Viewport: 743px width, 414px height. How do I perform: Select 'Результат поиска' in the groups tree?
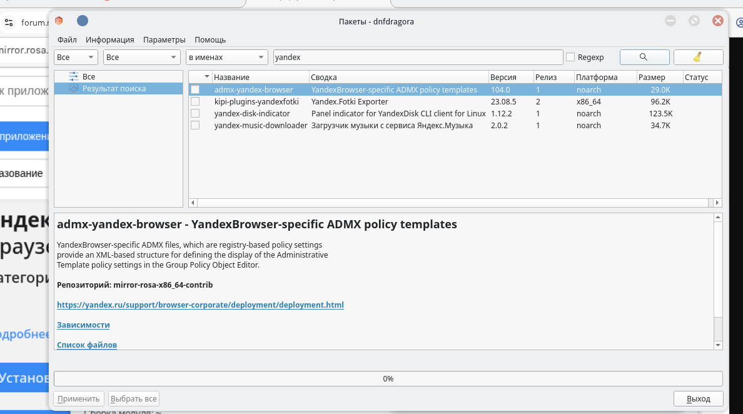tap(114, 89)
